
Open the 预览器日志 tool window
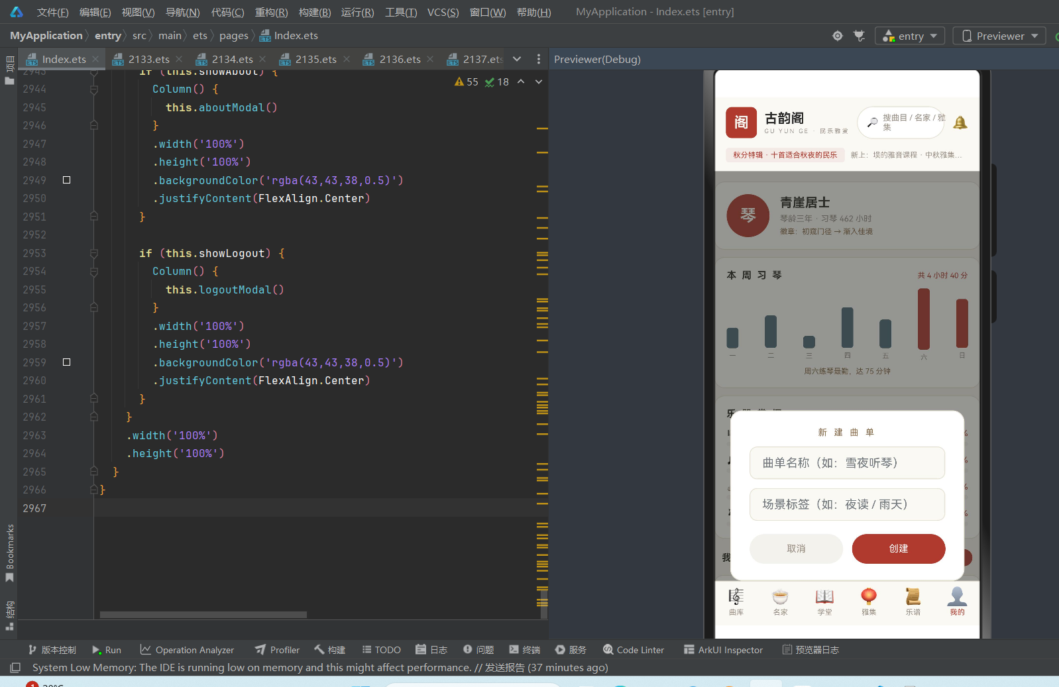810,650
